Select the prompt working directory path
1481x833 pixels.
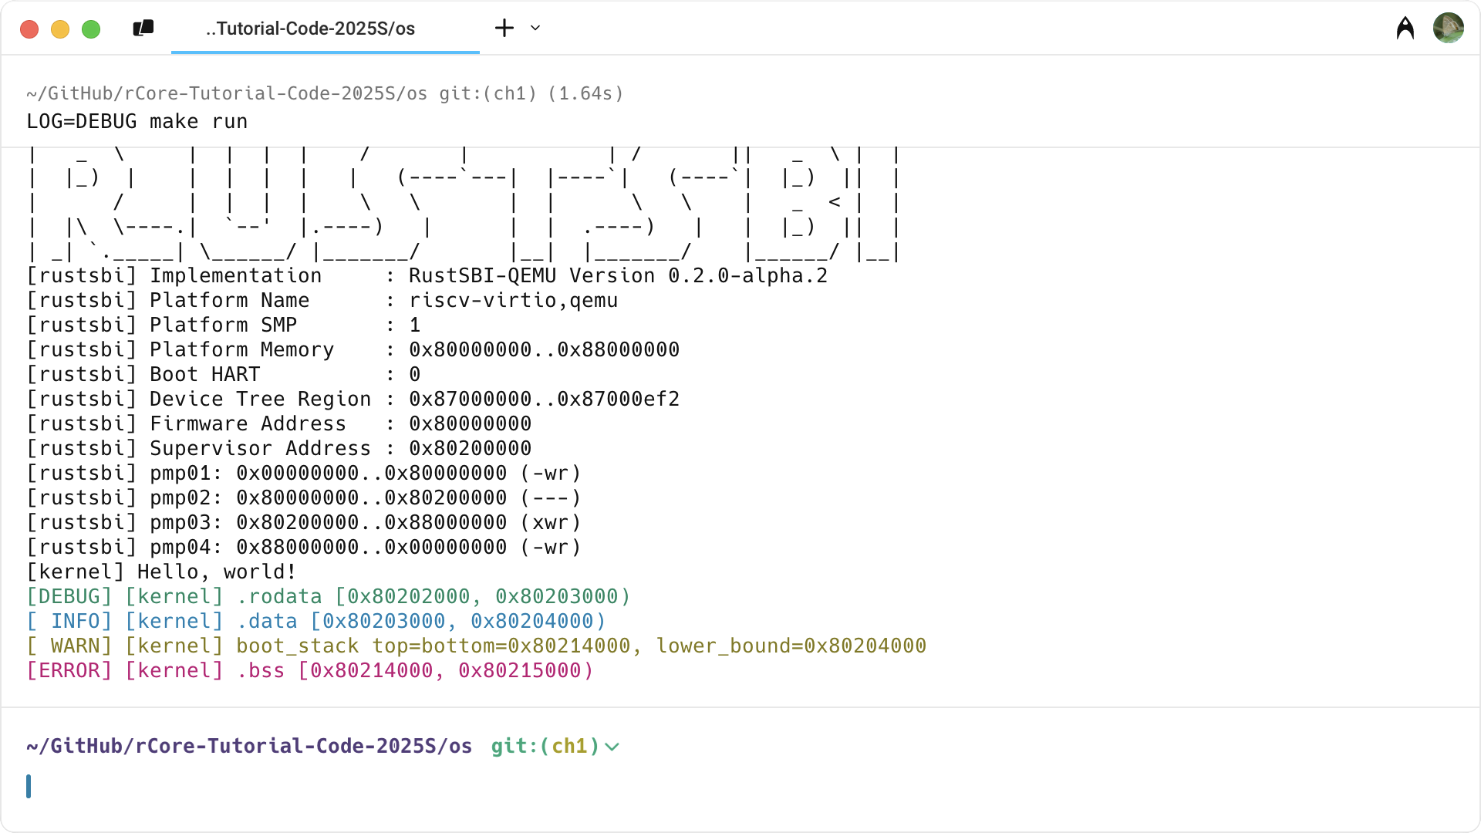(249, 746)
